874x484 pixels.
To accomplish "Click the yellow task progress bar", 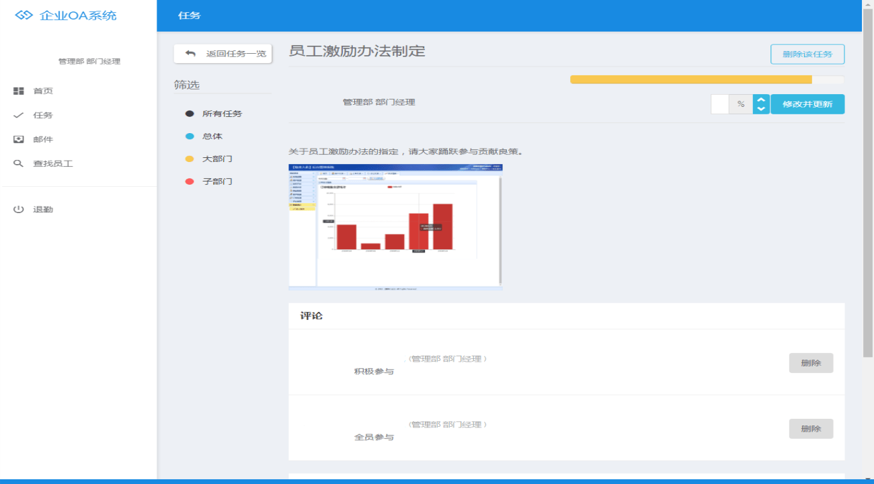I will click(690, 79).
